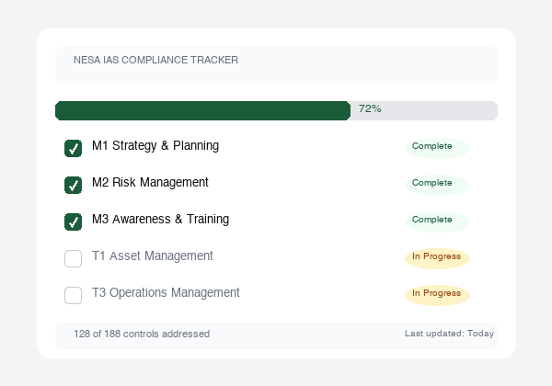Tick the T3 Operations Management checkbox

[x=74, y=295]
